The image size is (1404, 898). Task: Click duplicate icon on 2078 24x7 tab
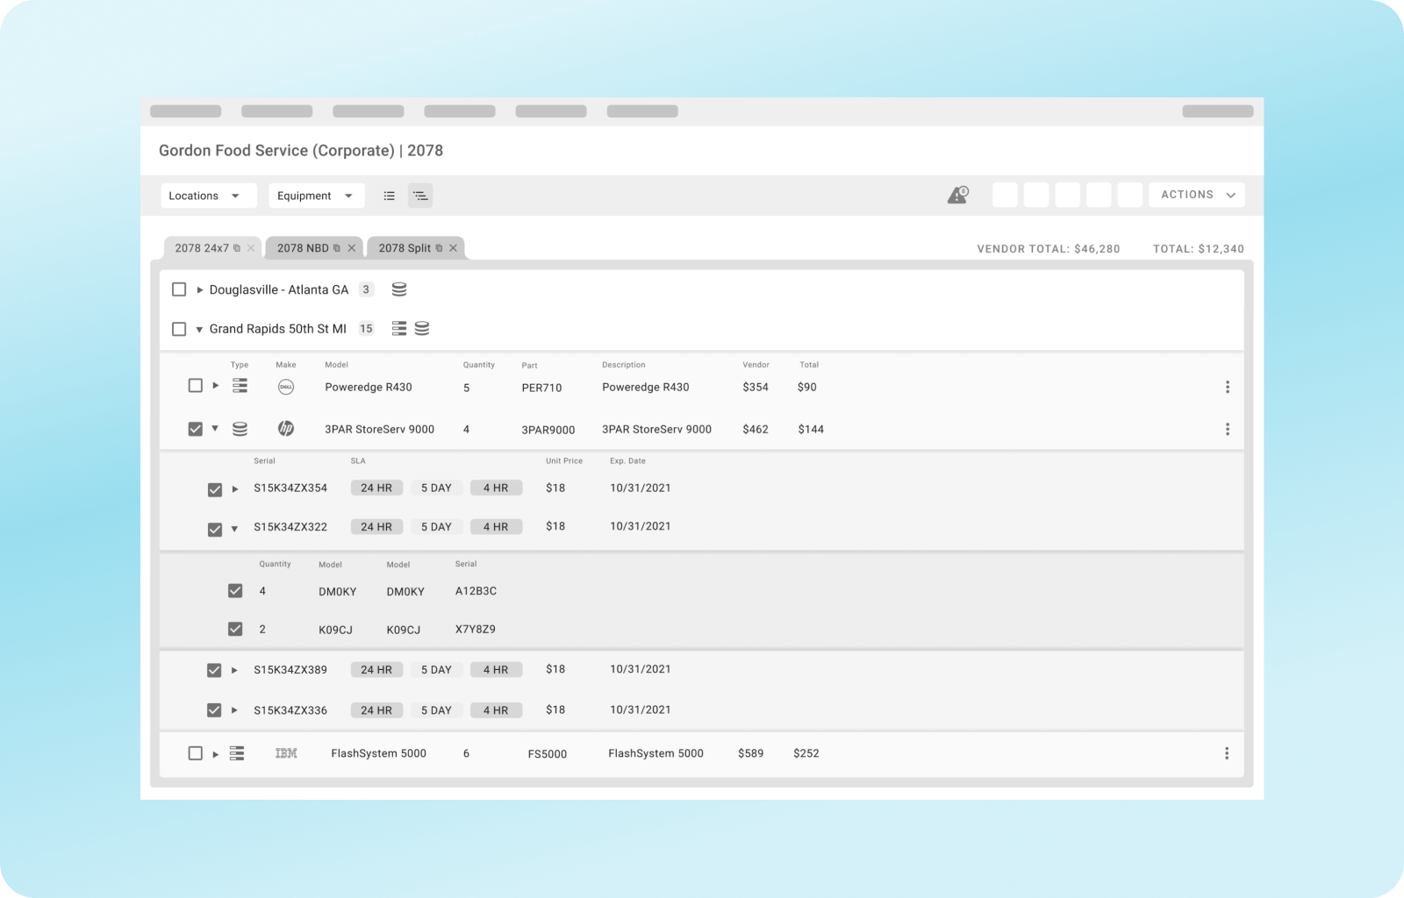pyautogui.click(x=237, y=248)
